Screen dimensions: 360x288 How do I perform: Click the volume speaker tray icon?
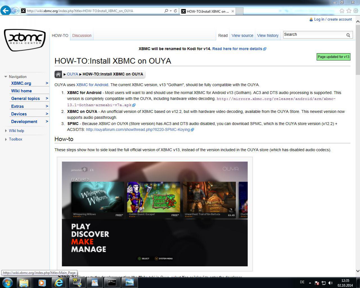[330, 283]
